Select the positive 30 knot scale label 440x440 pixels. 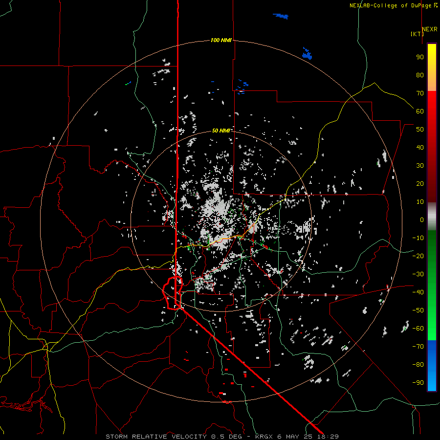click(420, 166)
